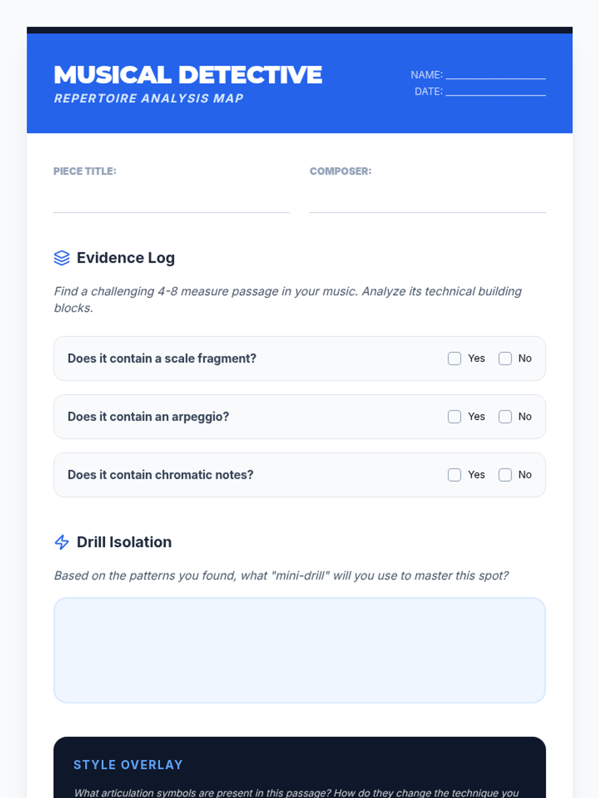
Task: Click the Drill Isolation lightning bolt icon
Action: (62, 542)
